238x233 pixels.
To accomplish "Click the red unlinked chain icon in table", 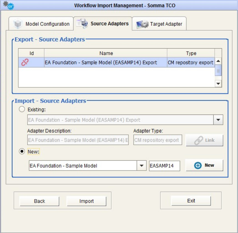I will [x=25, y=62].
